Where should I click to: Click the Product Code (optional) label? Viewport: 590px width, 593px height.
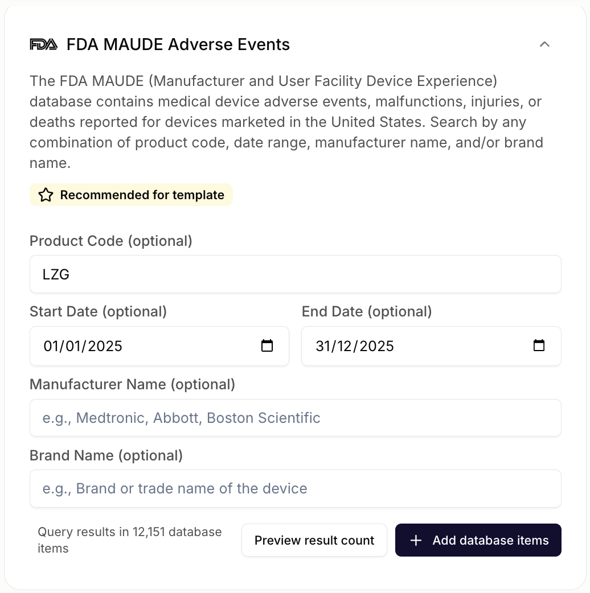point(110,241)
